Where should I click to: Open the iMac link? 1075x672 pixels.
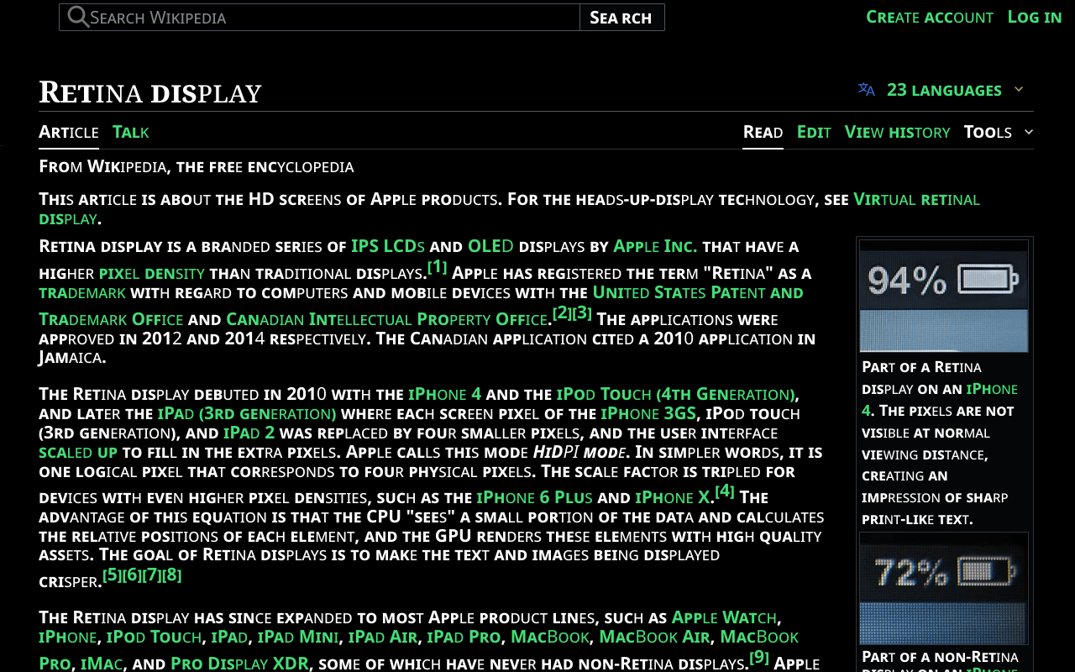pyautogui.click(x=102, y=664)
